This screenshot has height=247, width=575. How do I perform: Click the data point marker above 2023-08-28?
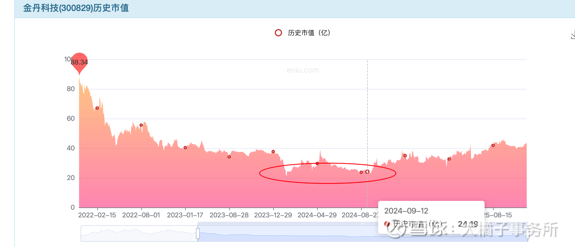coord(229,157)
